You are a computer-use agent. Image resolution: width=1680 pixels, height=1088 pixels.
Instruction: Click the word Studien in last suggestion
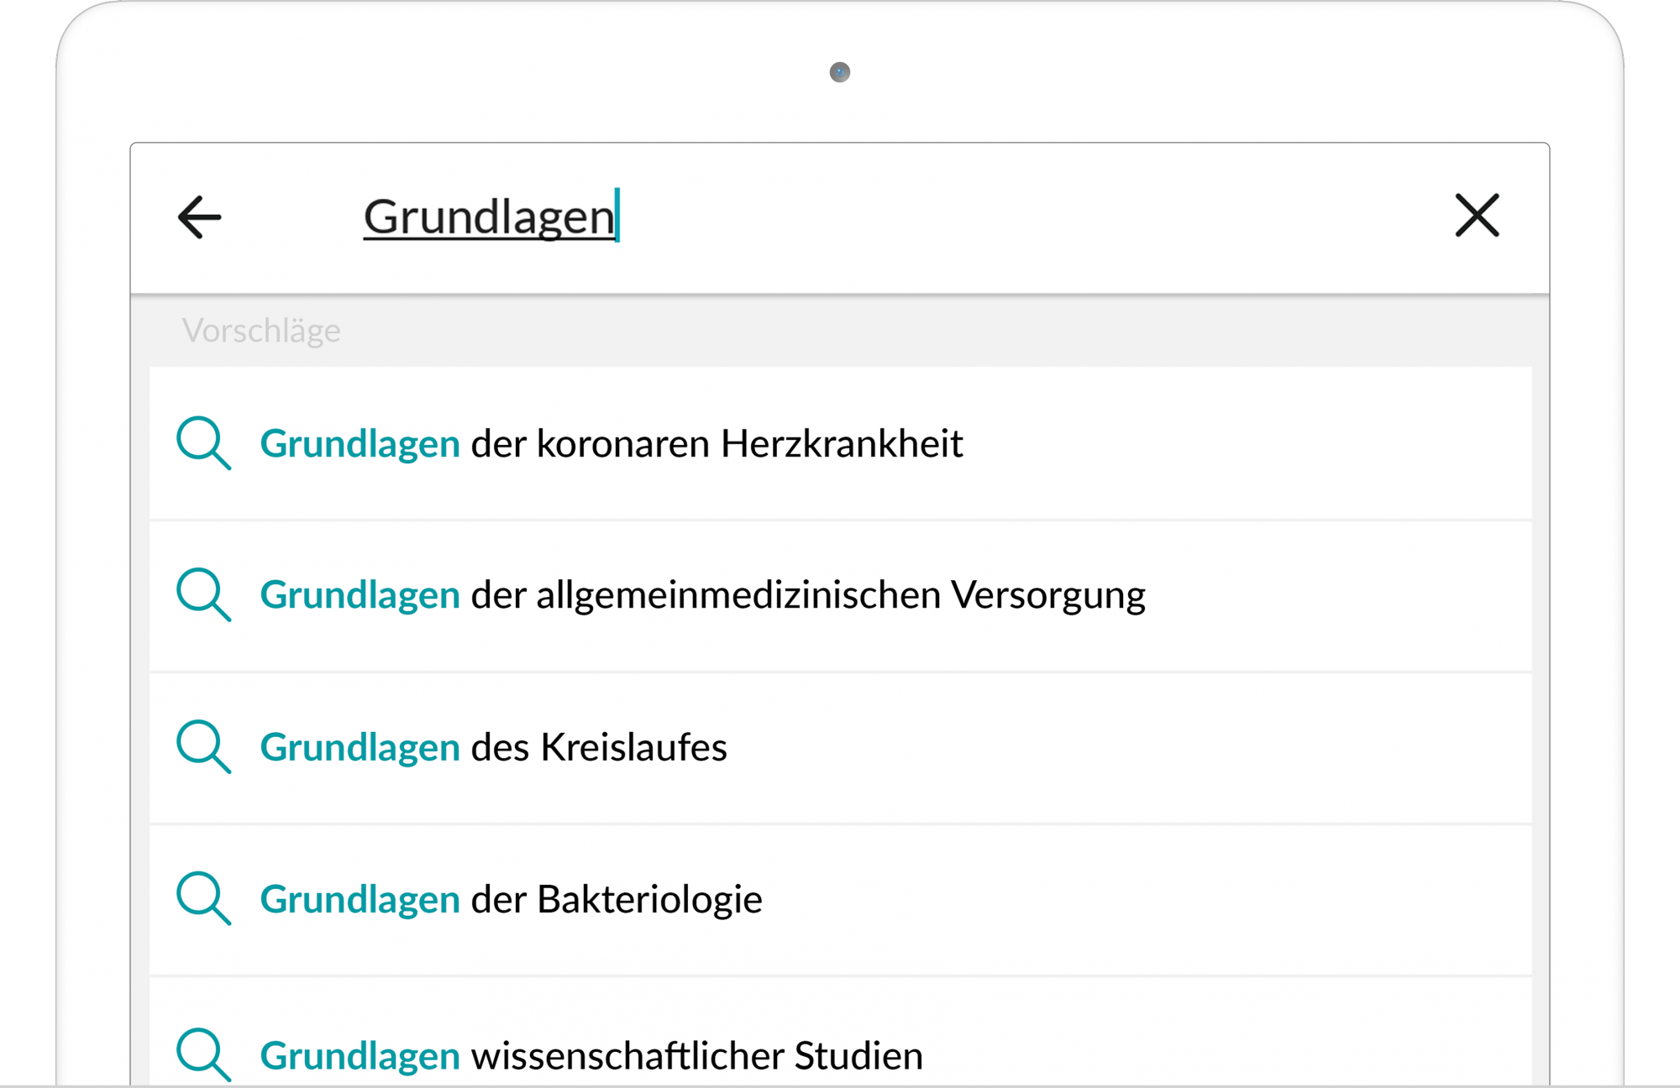click(858, 1056)
